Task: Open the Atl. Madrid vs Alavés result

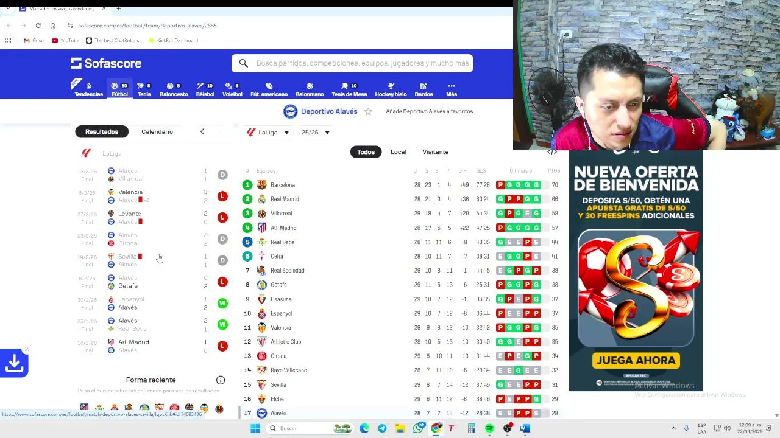Action: [152, 346]
